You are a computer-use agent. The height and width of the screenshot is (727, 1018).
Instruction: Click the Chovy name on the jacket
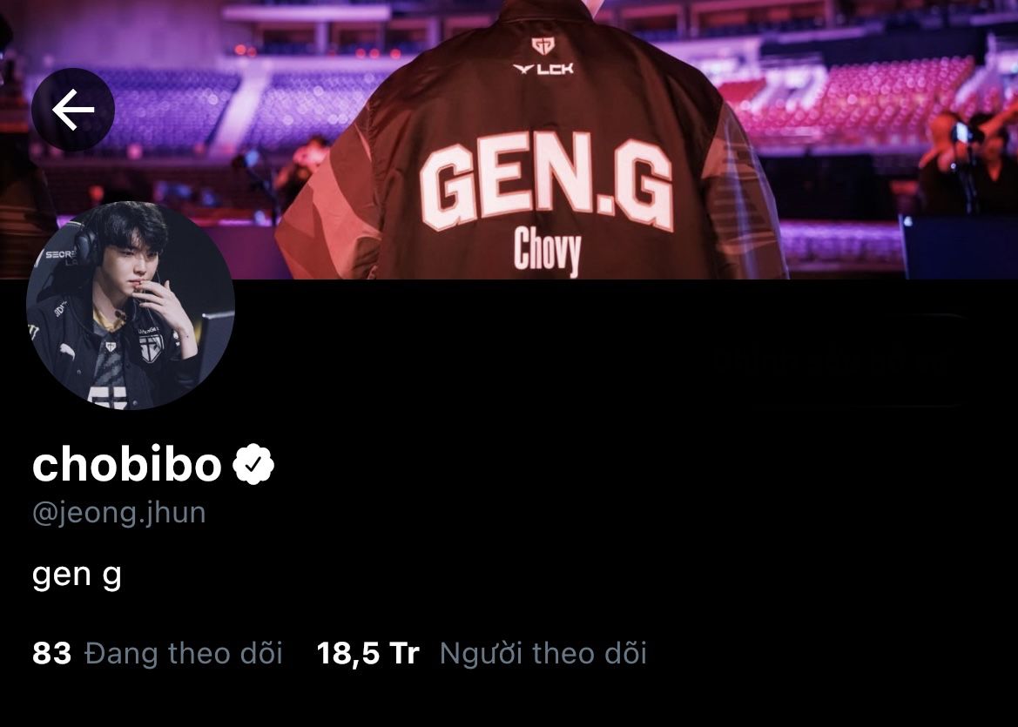click(x=547, y=252)
